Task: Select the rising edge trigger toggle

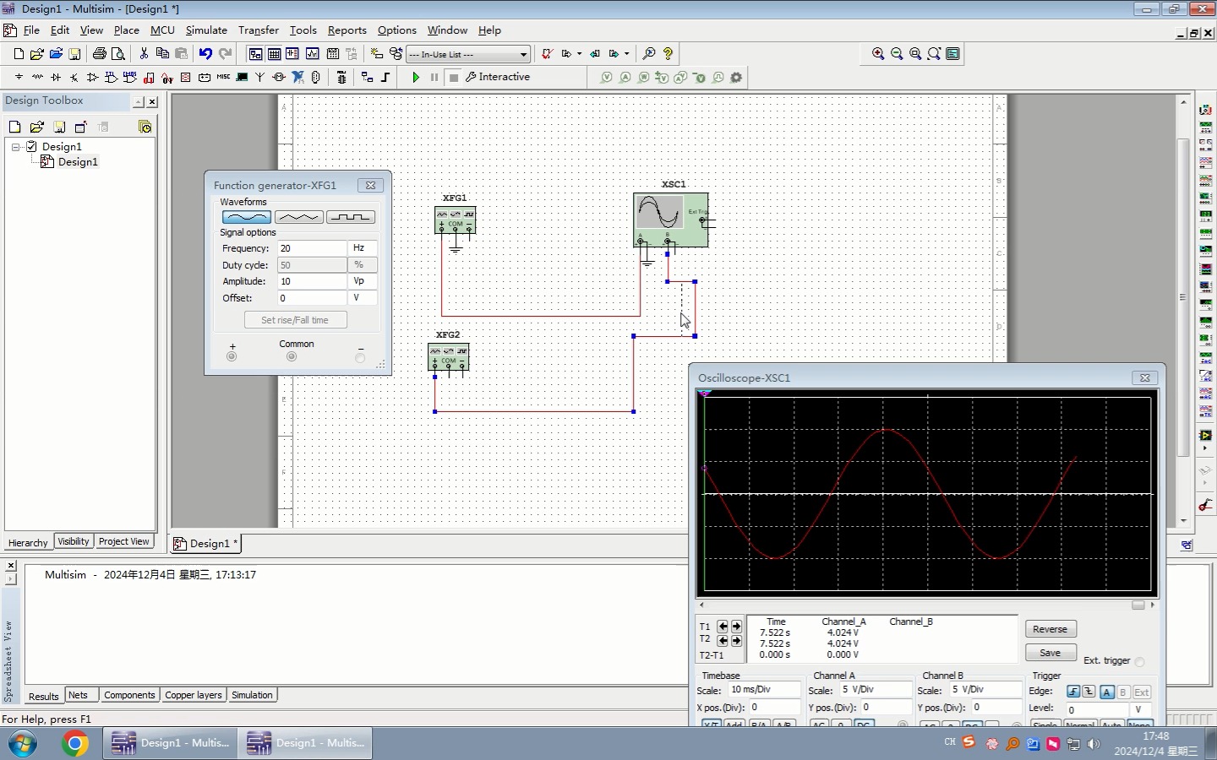Action: pyautogui.click(x=1072, y=692)
